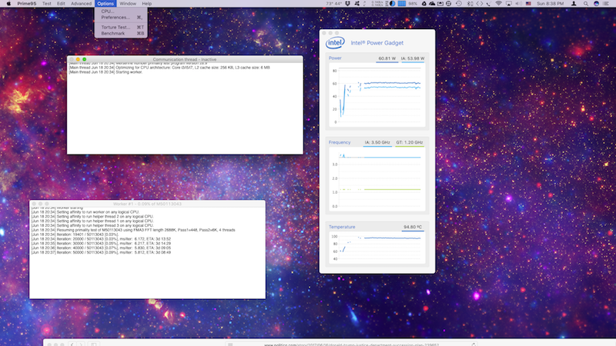616x346 pixels.
Task: Click the Power section label
Action: click(x=335, y=58)
